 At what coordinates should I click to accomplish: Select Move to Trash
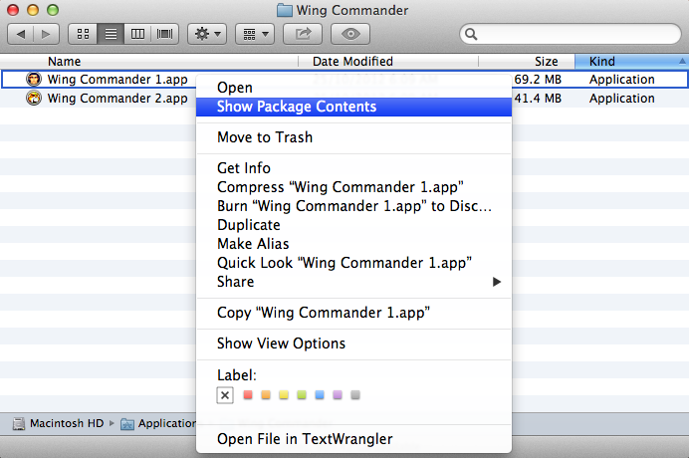pos(264,137)
